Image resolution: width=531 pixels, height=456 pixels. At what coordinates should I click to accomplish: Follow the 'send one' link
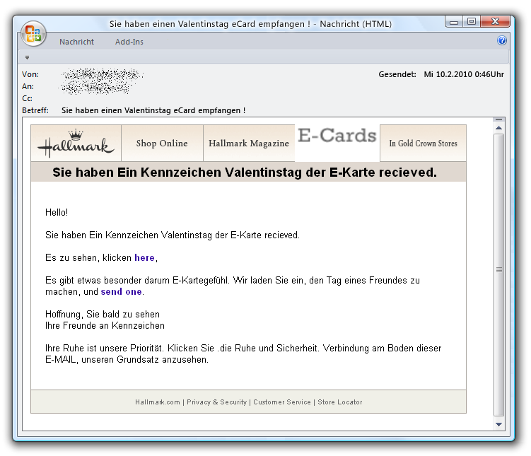coord(121,291)
